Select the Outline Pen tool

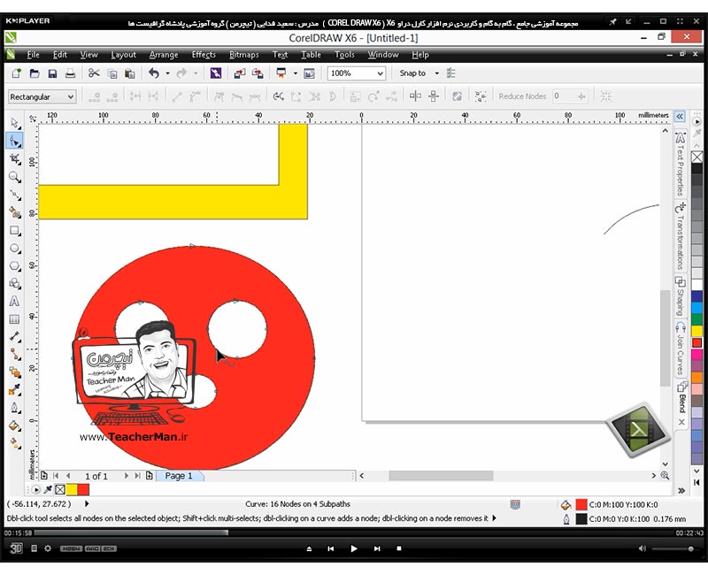[14, 408]
